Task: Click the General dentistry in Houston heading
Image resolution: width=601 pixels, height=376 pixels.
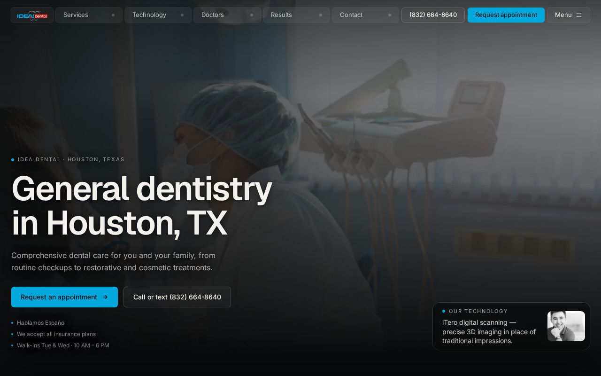Action: pyautogui.click(x=142, y=205)
